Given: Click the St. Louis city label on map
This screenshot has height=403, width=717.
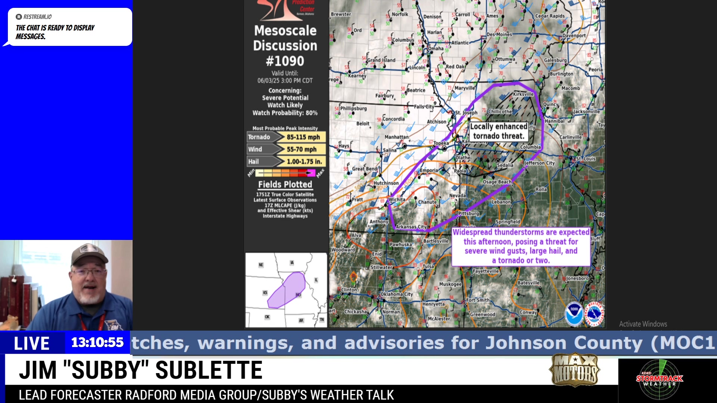Looking at the screenshot, I should [x=586, y=159].
